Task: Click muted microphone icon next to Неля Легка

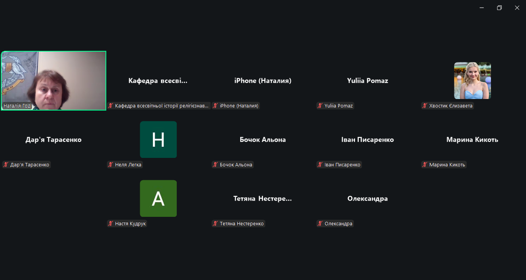Action: [x=111, y=164]
